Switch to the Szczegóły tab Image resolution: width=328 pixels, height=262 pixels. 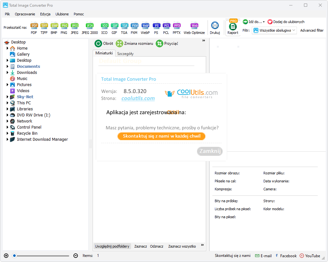coord(125,54)
